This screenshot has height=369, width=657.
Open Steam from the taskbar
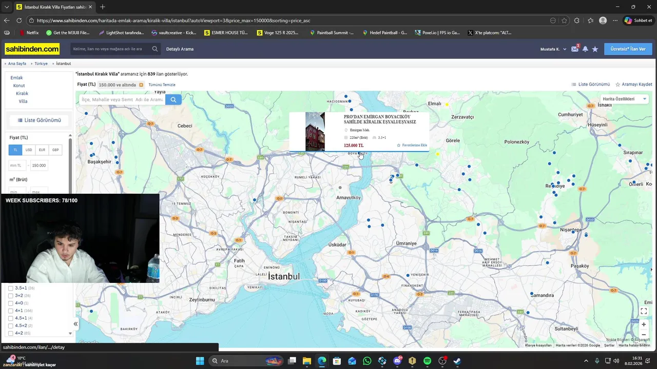pos(457,361)
